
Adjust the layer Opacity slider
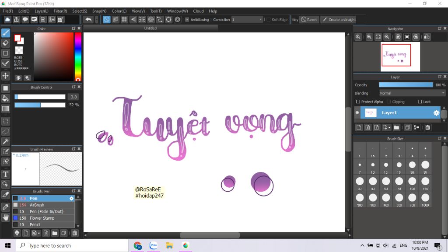pos(406,85)
